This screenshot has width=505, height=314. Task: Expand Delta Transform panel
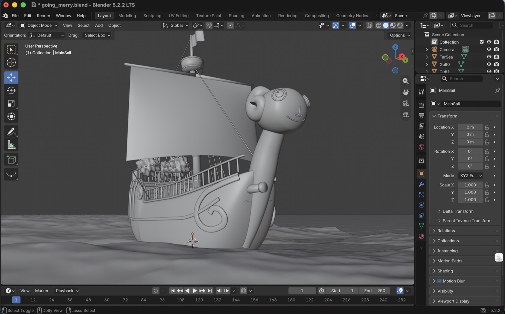tap(458, 211)
